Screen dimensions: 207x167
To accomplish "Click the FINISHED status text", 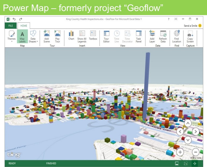I will (51, 163).
